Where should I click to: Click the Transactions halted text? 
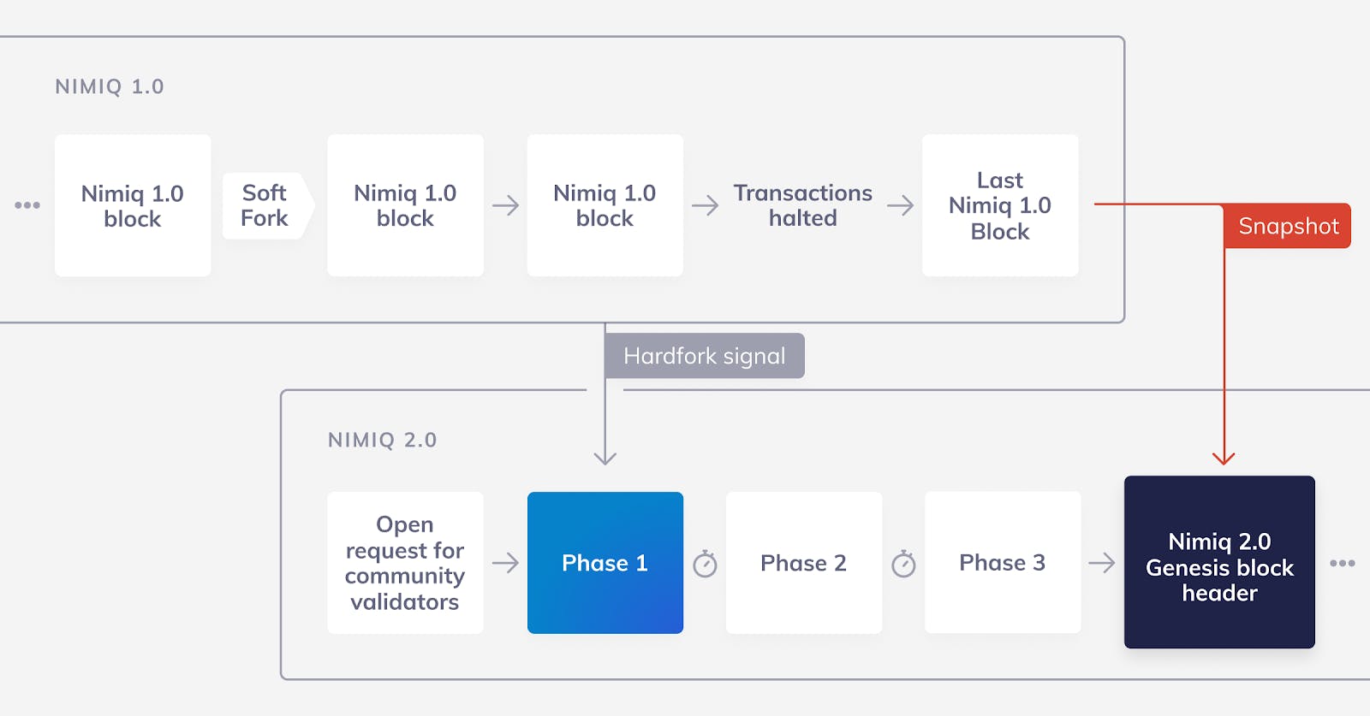tap(802, 205)
